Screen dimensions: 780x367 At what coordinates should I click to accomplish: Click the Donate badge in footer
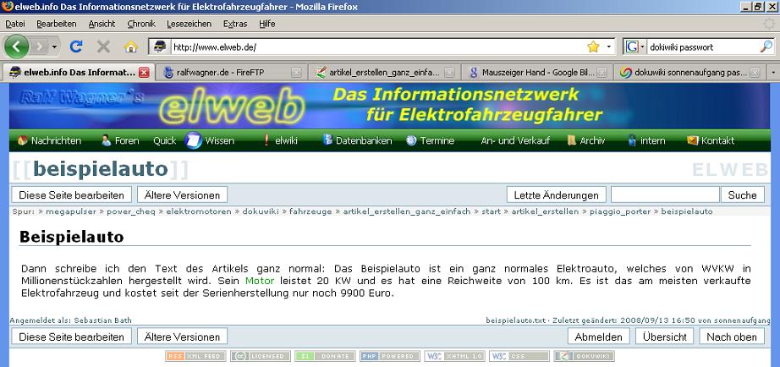pyautogui.click(x=325, y=356)
